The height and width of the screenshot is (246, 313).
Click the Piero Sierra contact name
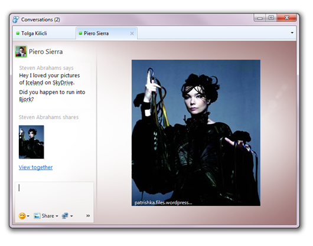[x=45, y=52]
